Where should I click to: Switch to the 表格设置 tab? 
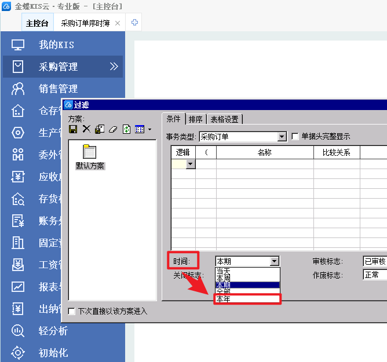224,119
